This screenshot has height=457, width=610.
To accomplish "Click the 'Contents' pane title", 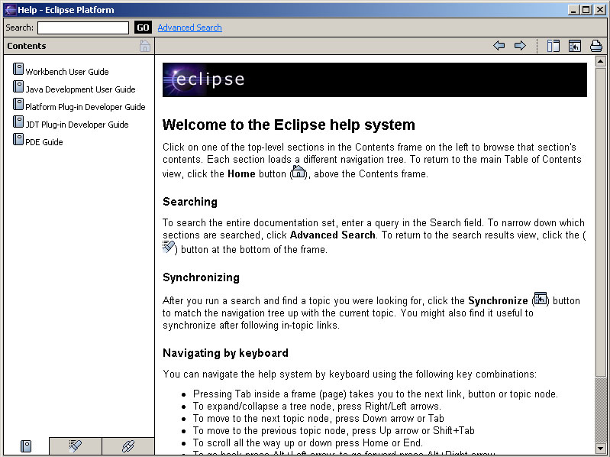I will coord(27,46).
